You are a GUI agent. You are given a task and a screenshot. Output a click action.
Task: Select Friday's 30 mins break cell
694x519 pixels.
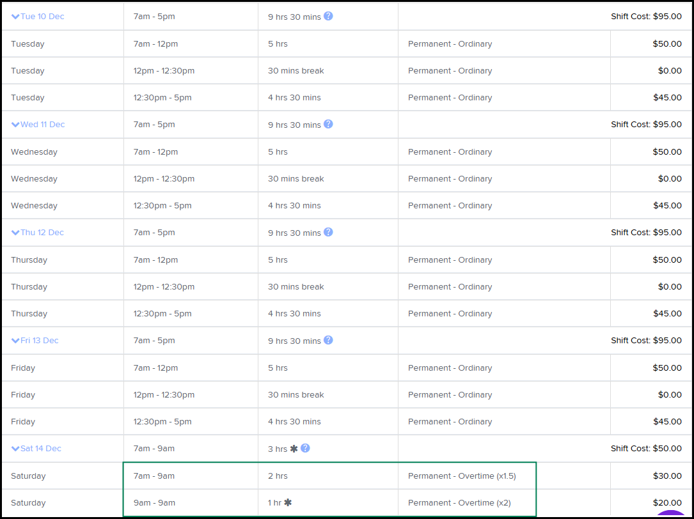tap(296, 395)
